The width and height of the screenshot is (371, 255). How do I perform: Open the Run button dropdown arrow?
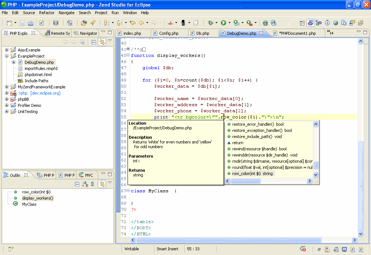[x=229, y=23]
